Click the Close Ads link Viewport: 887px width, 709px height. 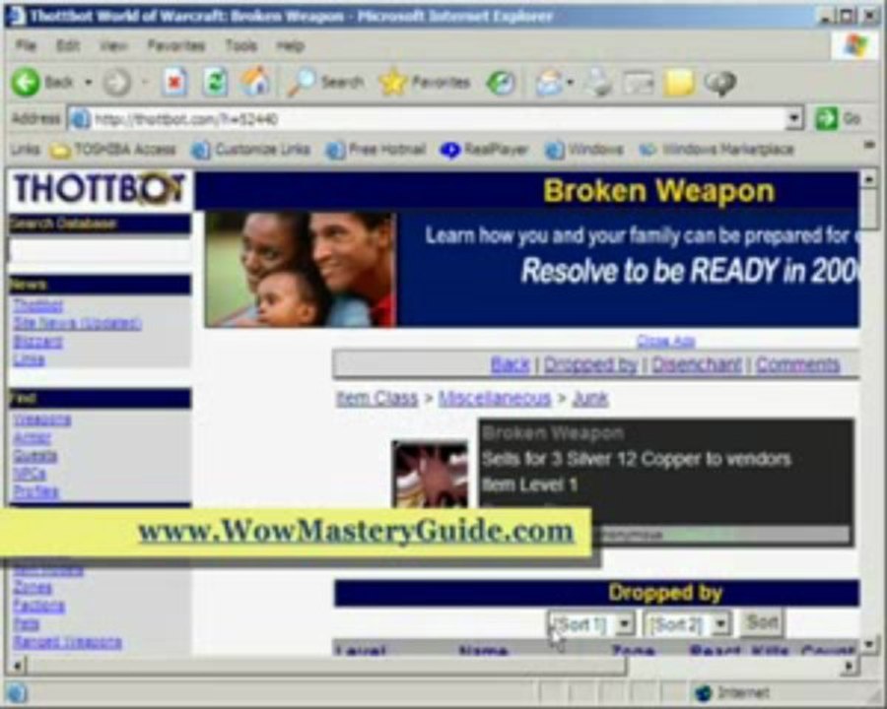tap(665, 341)
